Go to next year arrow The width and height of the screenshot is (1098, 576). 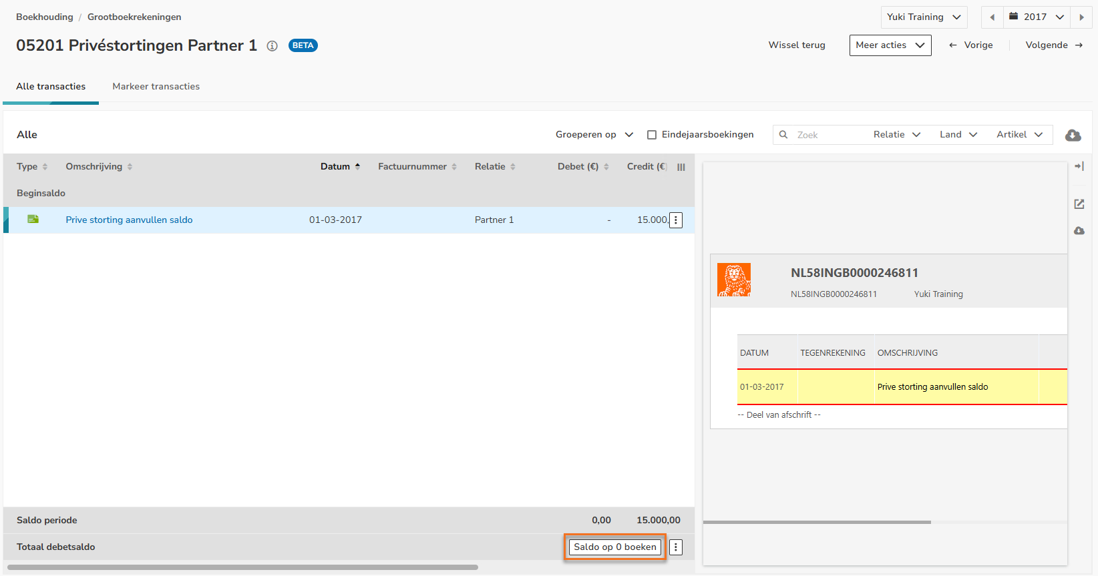coord(1081,17)
